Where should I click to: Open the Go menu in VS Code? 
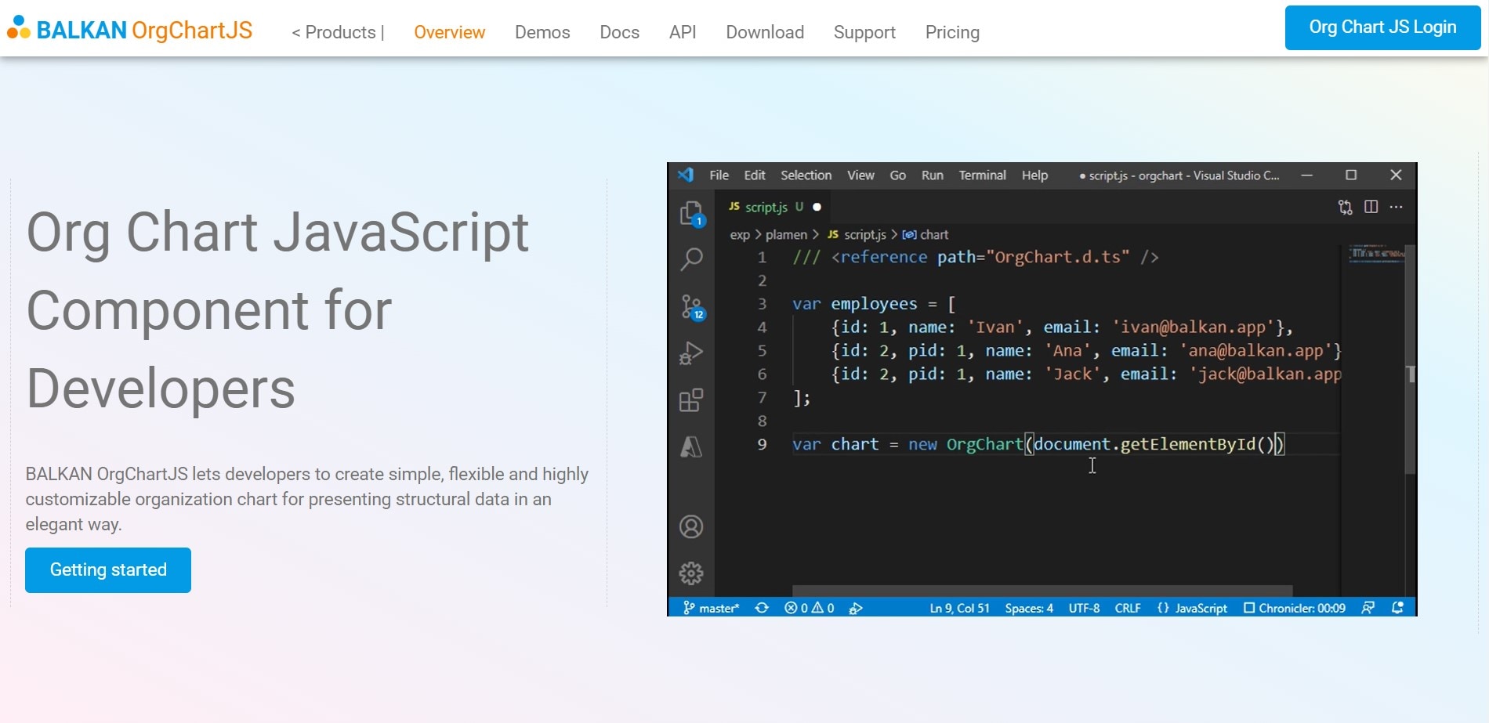[898, 175]
